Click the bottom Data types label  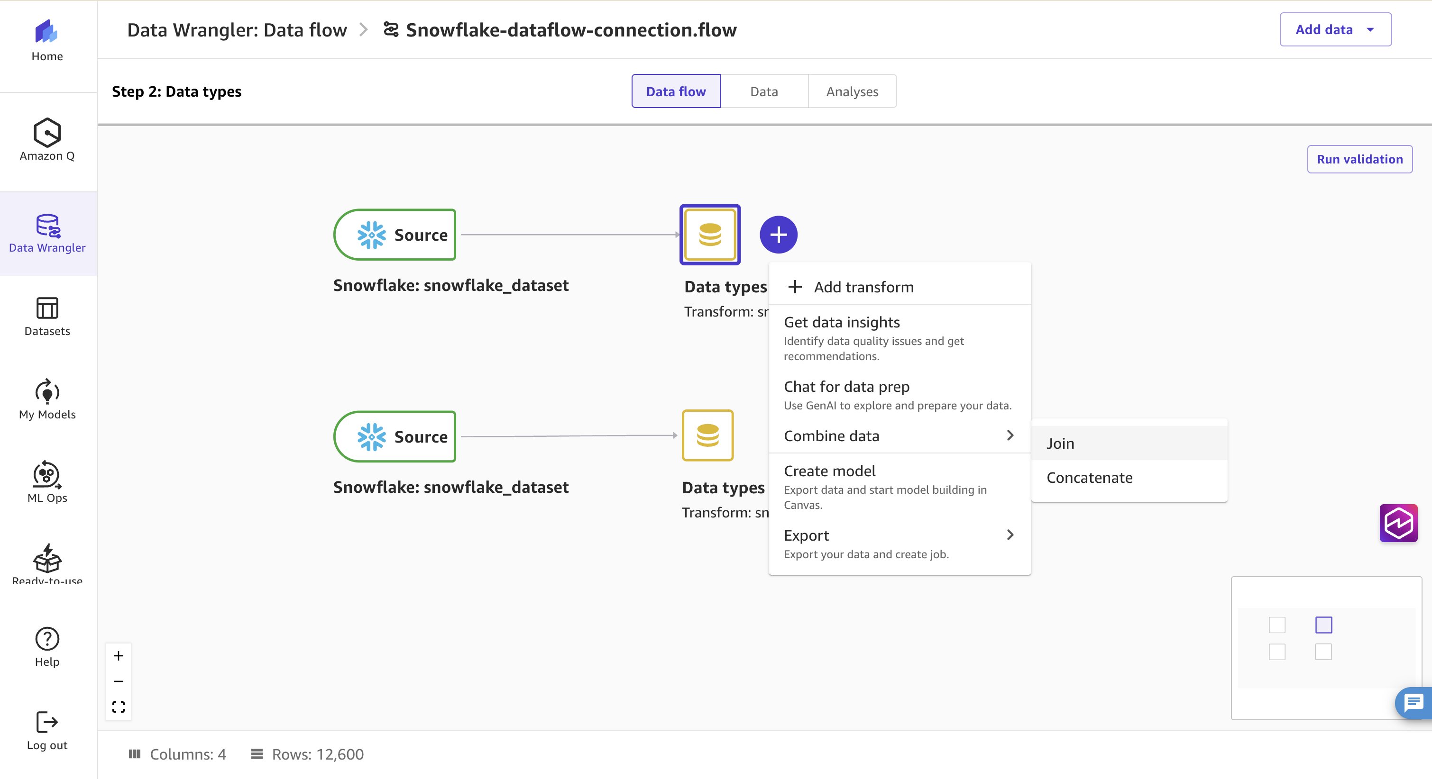(723, 487)
